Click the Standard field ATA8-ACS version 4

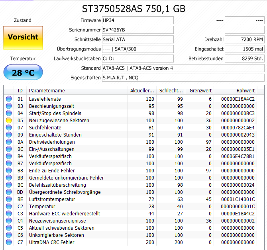click(x=183, y=68)
